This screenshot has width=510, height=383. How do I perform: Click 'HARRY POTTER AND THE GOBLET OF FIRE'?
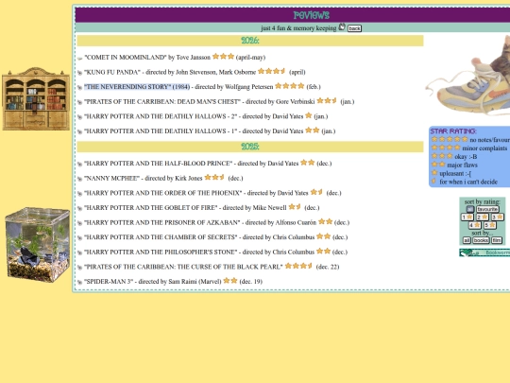pos(151,208)
